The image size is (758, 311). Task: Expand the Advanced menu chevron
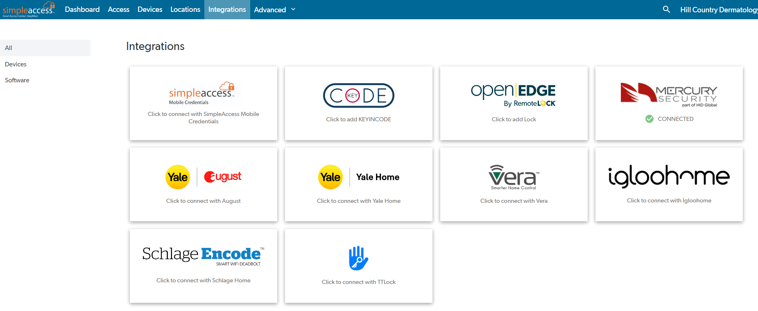(293, 9)
